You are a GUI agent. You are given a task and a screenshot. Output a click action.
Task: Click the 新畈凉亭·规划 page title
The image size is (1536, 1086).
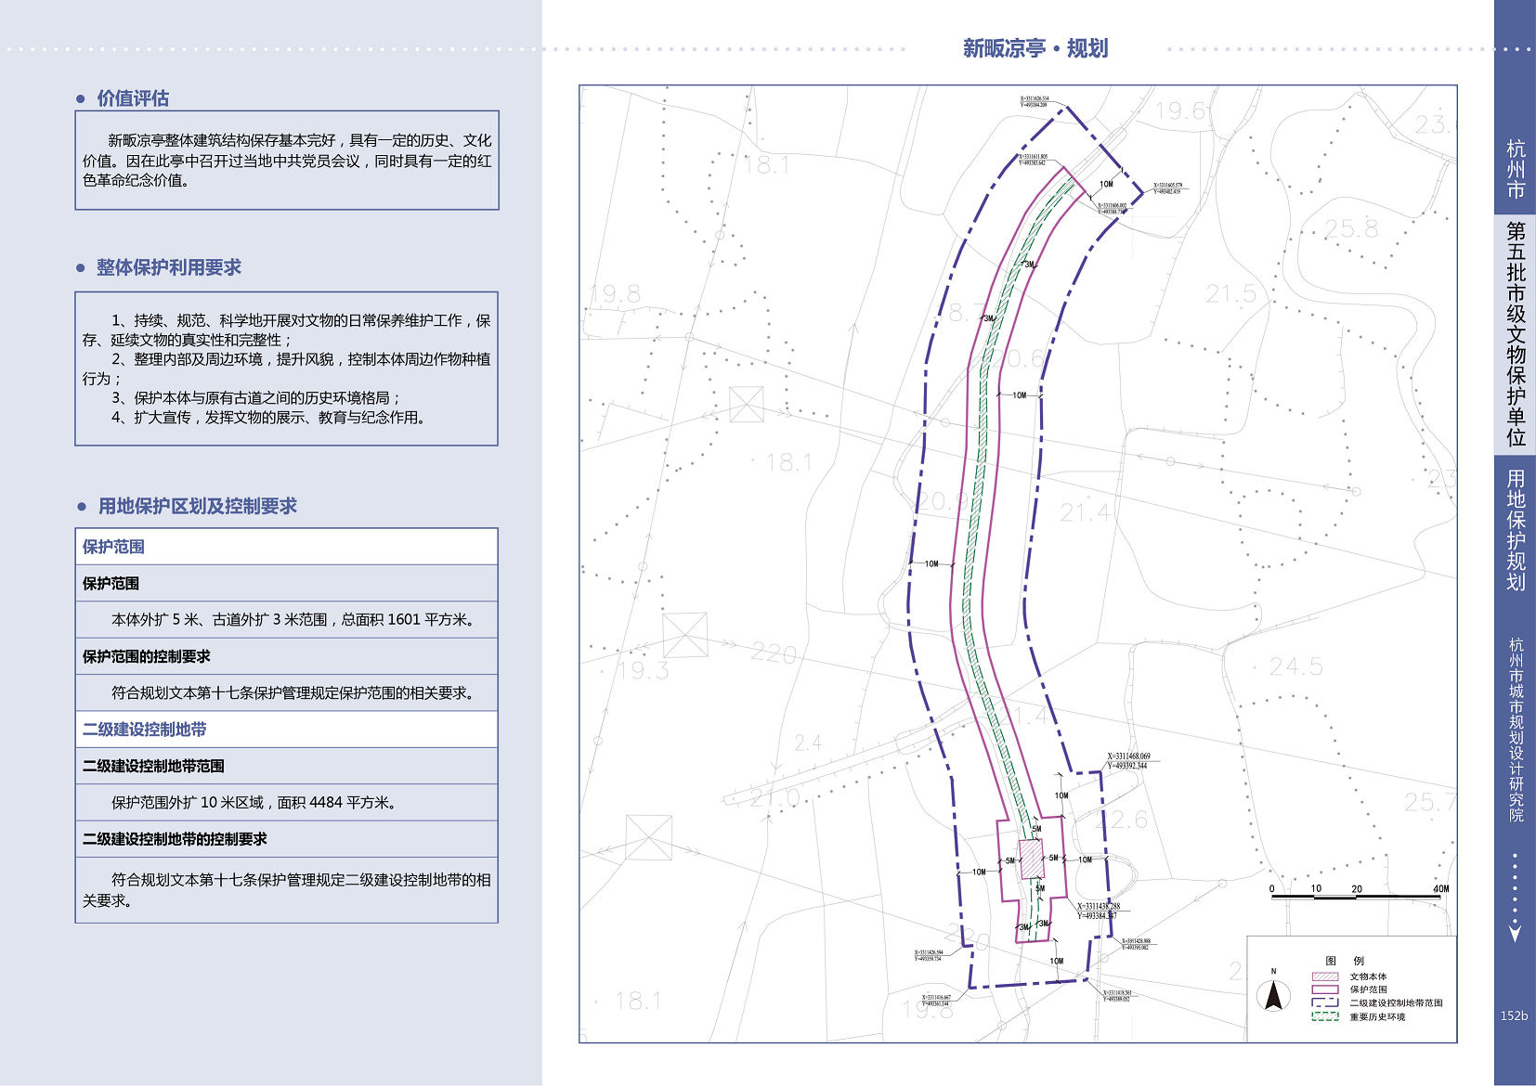click(1035, 48)
